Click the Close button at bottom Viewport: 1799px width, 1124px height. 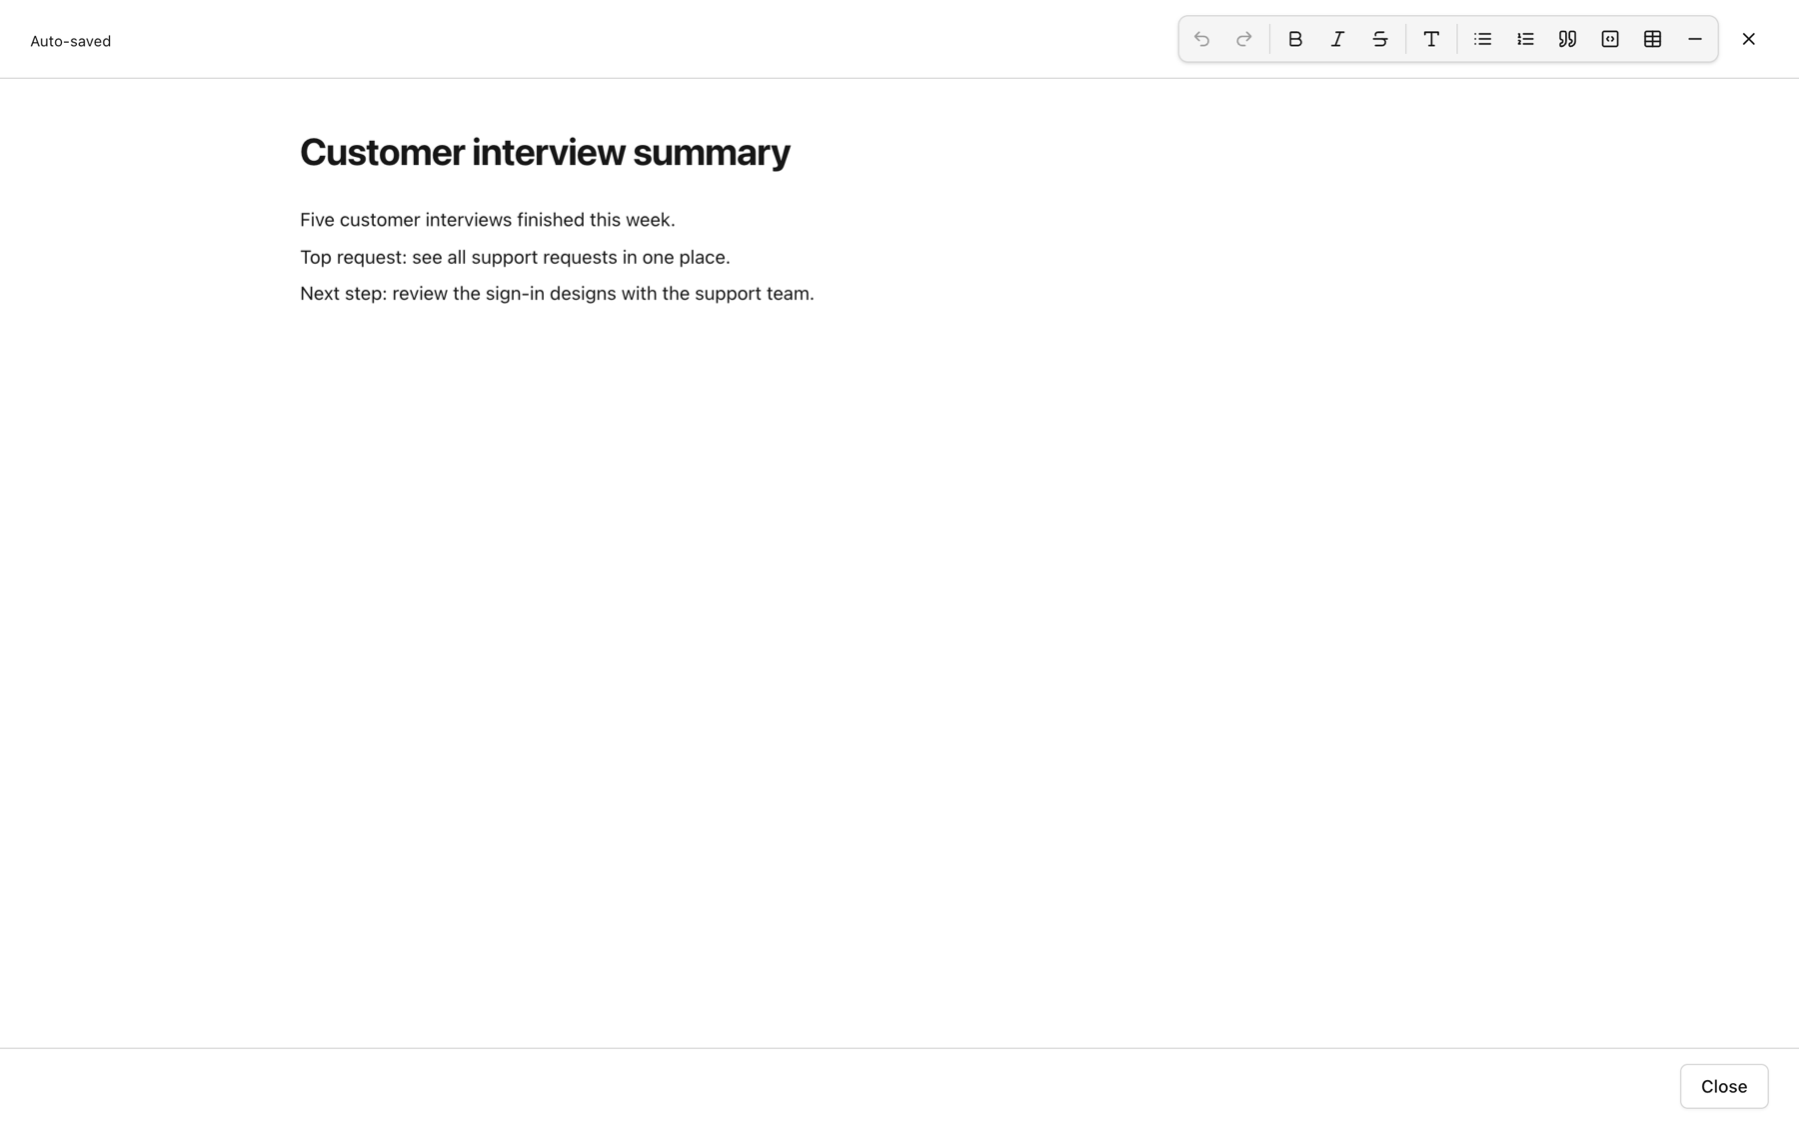(x=1724, y=1086)
